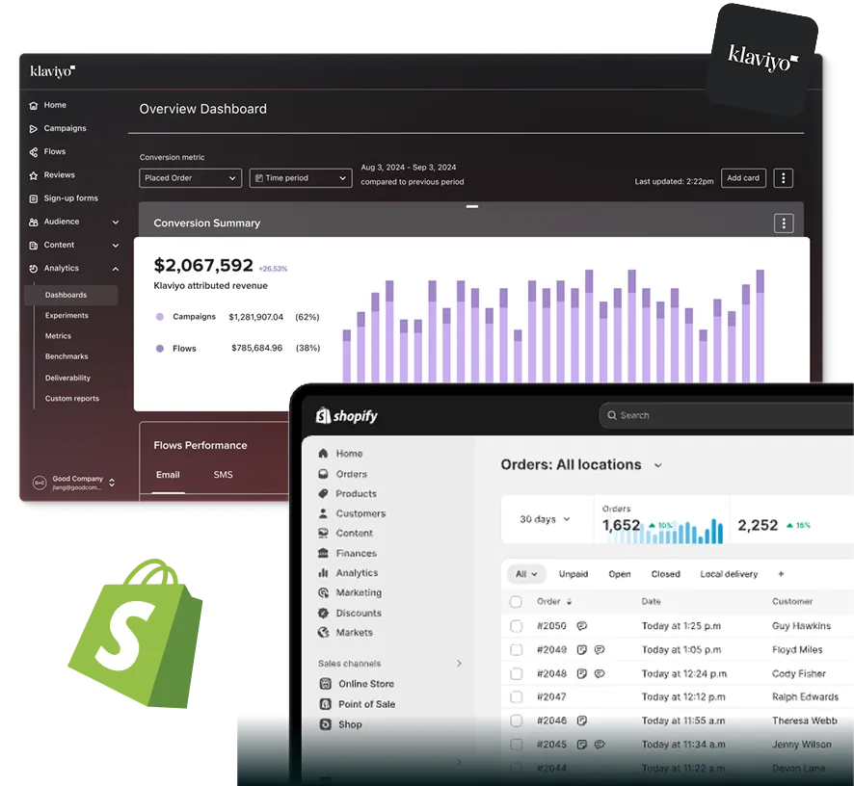Image resolution: width=854 pixels, height=786 pixels.
Task: Click the Shopify Markets globe icon
Action: pyautogui.click(x=323, y=633)
